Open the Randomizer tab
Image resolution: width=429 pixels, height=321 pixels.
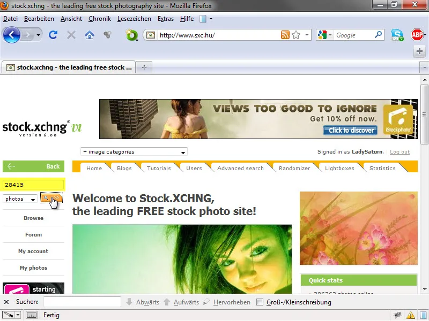[294, 168]
